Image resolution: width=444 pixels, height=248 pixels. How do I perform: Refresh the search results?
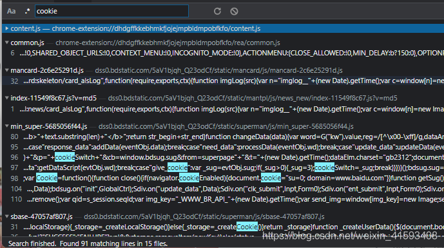click(217, 12)
